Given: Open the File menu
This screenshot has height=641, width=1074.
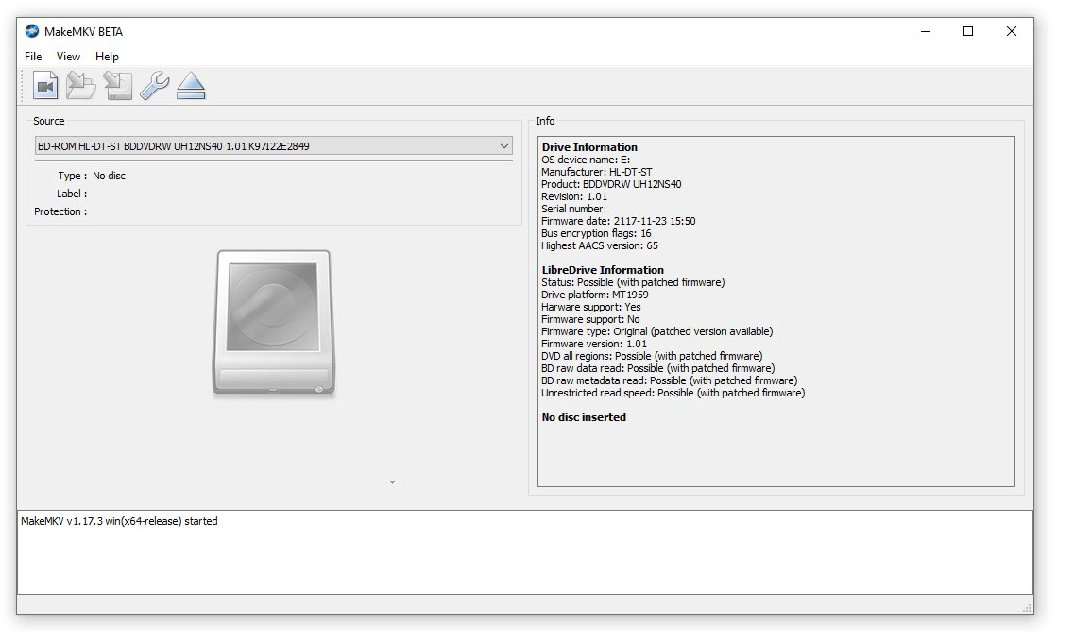Looking at the screenshot, I should [33, 56].
